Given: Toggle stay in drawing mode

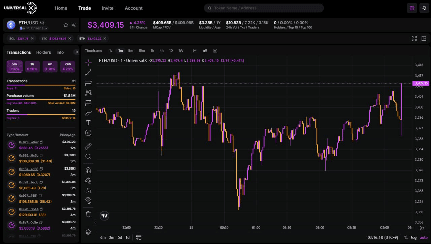Looking at the screenshot, I should pyautogui.click(x=88, y=180).
